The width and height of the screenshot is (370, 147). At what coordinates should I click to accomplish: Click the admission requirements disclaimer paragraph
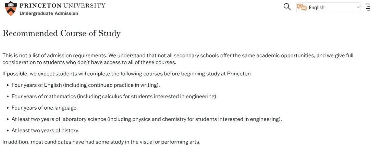click(x=178, y=59)
